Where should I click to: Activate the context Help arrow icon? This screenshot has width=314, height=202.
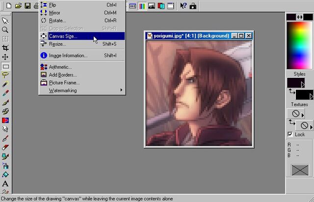pos(183,6)
